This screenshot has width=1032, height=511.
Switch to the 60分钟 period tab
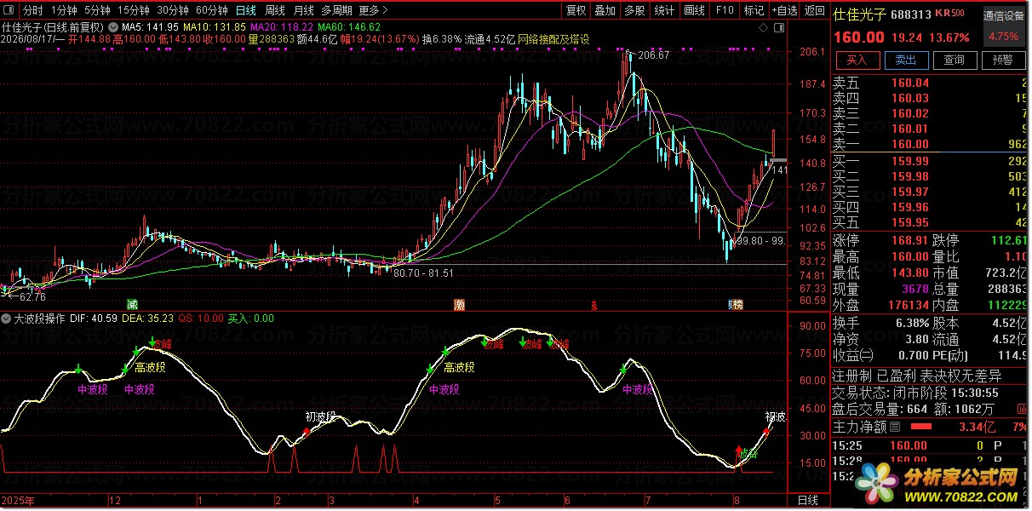click(x=212, y=11)
